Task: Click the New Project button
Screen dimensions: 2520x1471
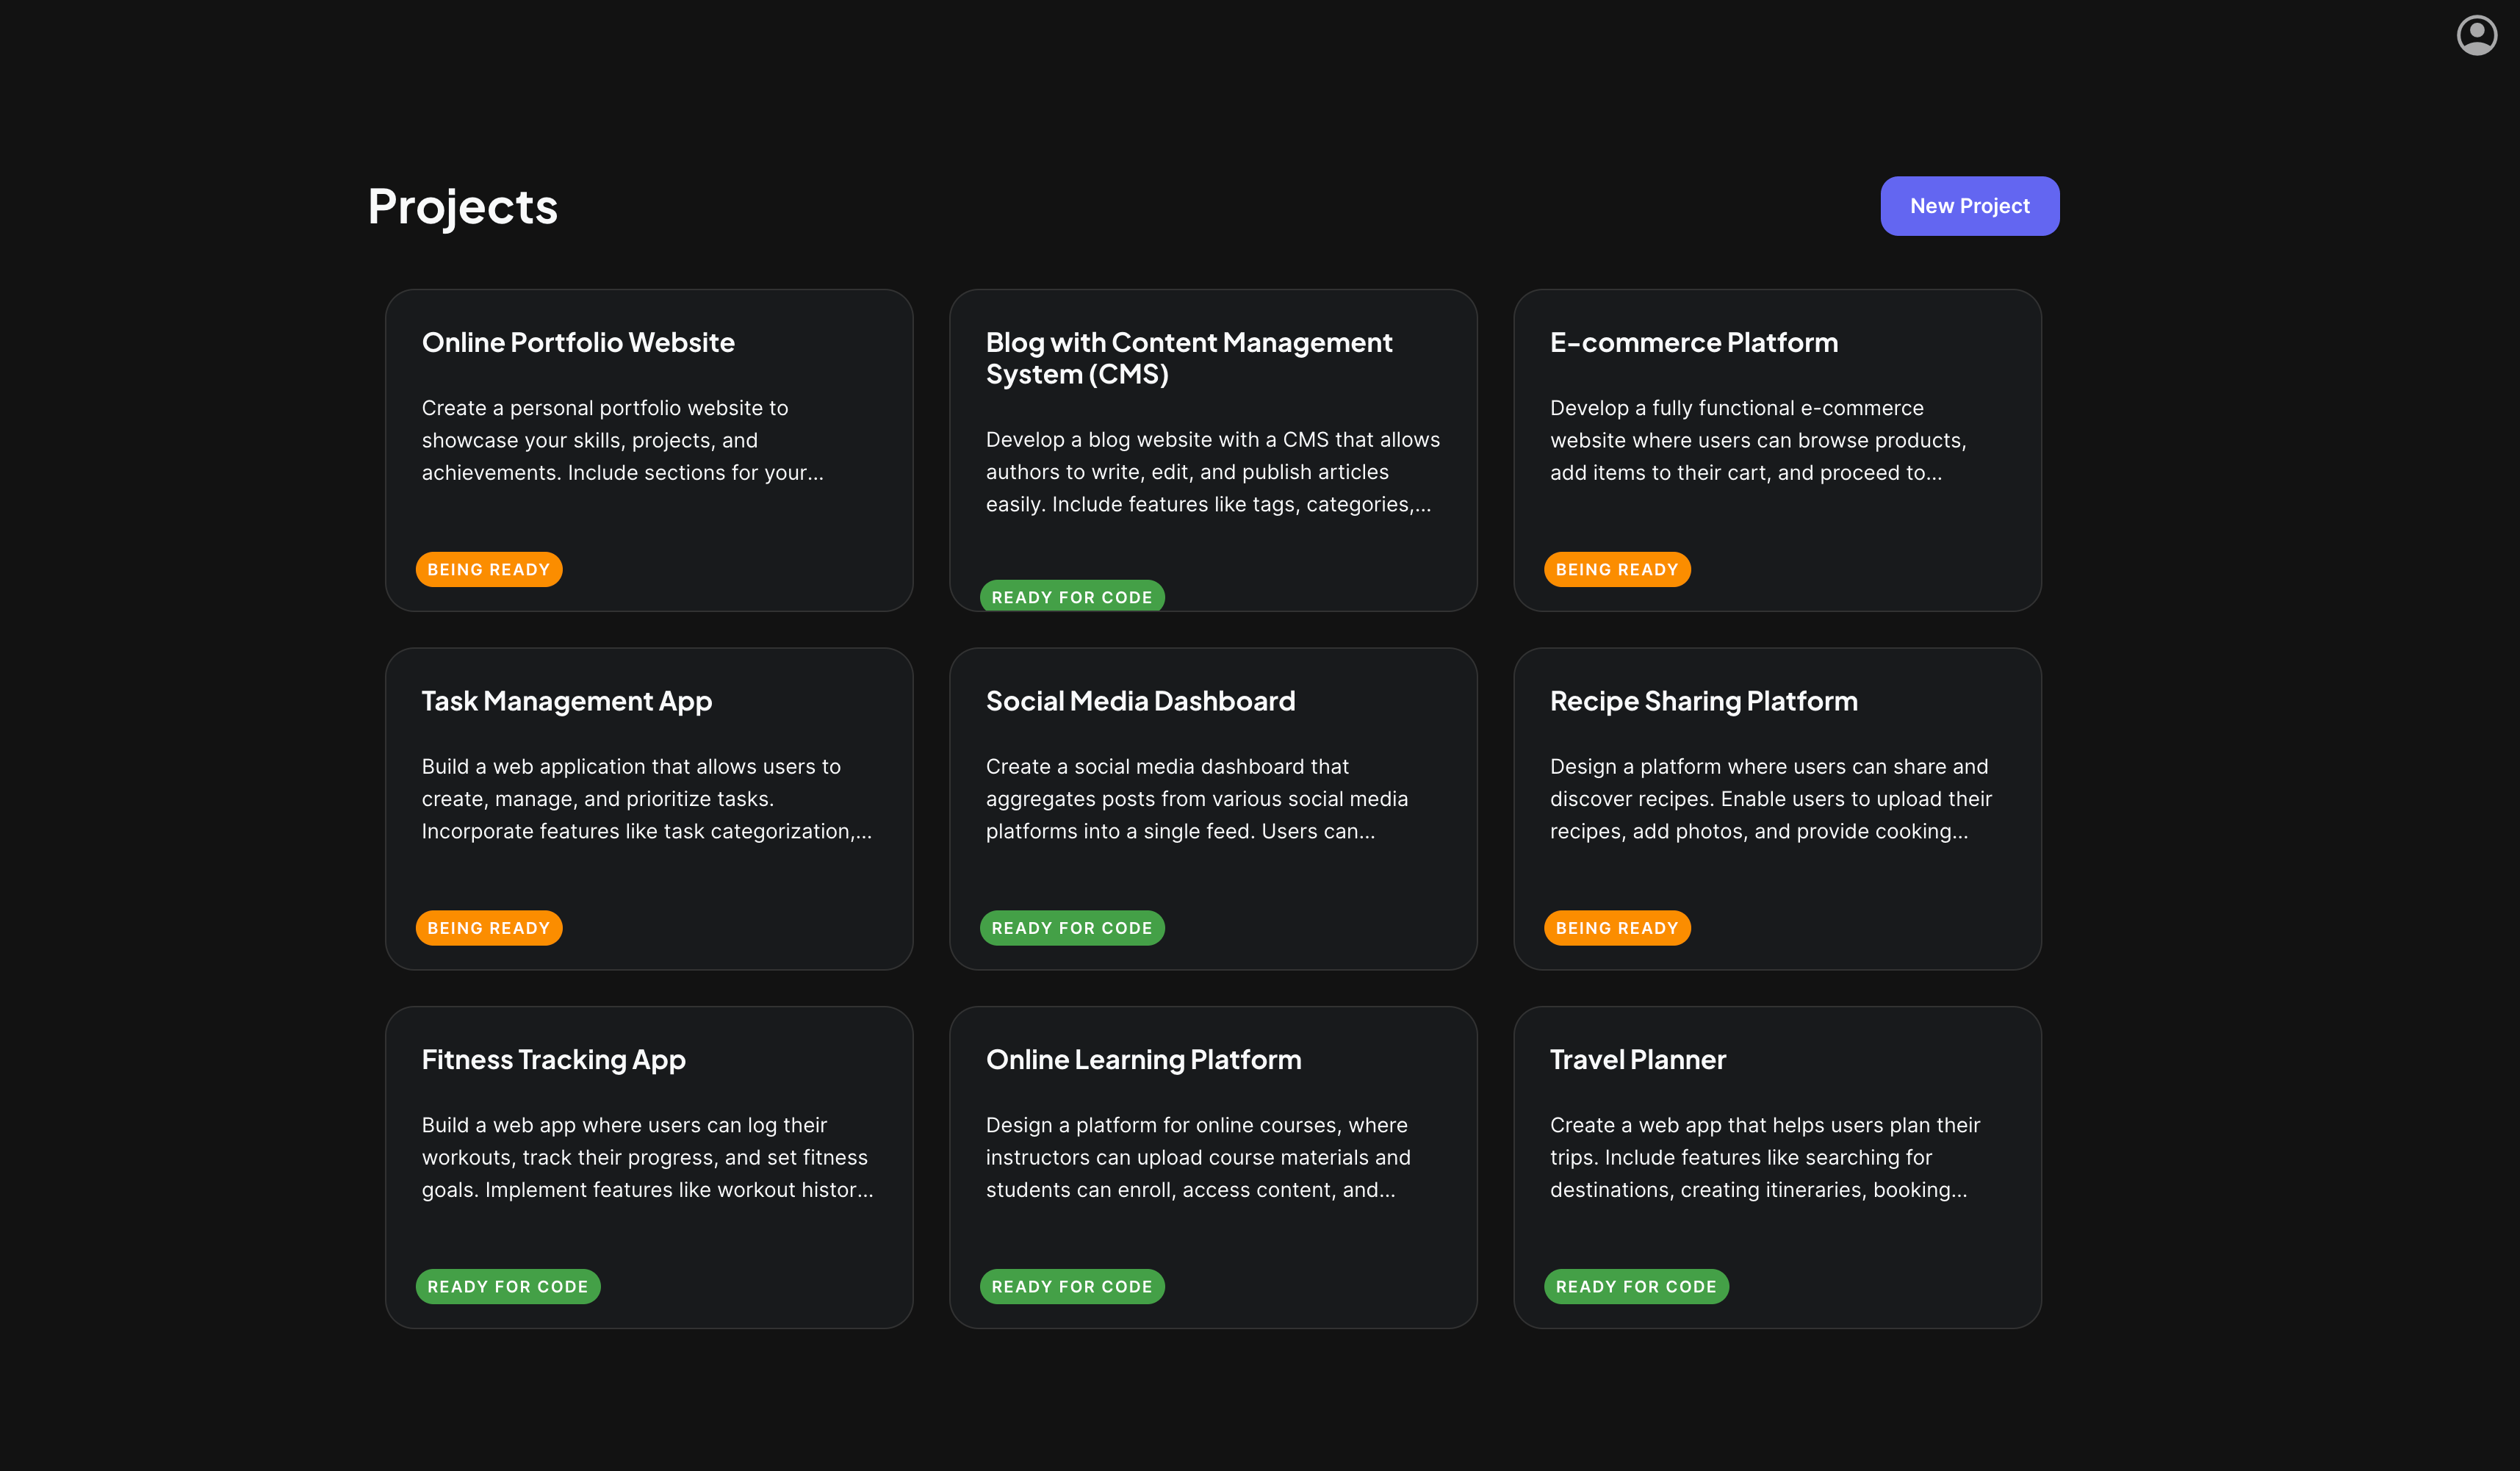Action: pyautogui.click(x=1968, y=206)
